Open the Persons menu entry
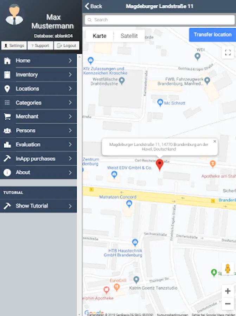The height and width of the screenshot is (316, 236). (38, 131)
